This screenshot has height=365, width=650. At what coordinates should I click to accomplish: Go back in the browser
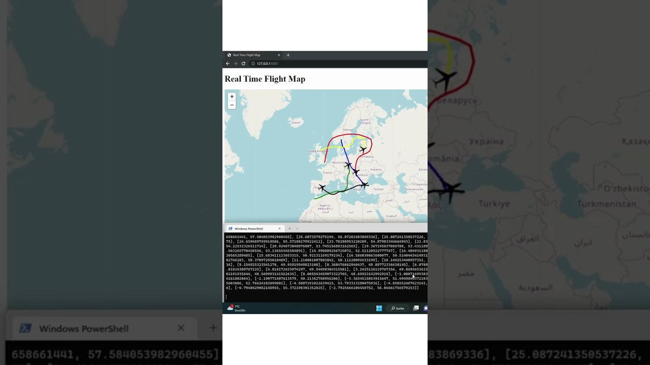pyautogui.click(x=227, y=63)
